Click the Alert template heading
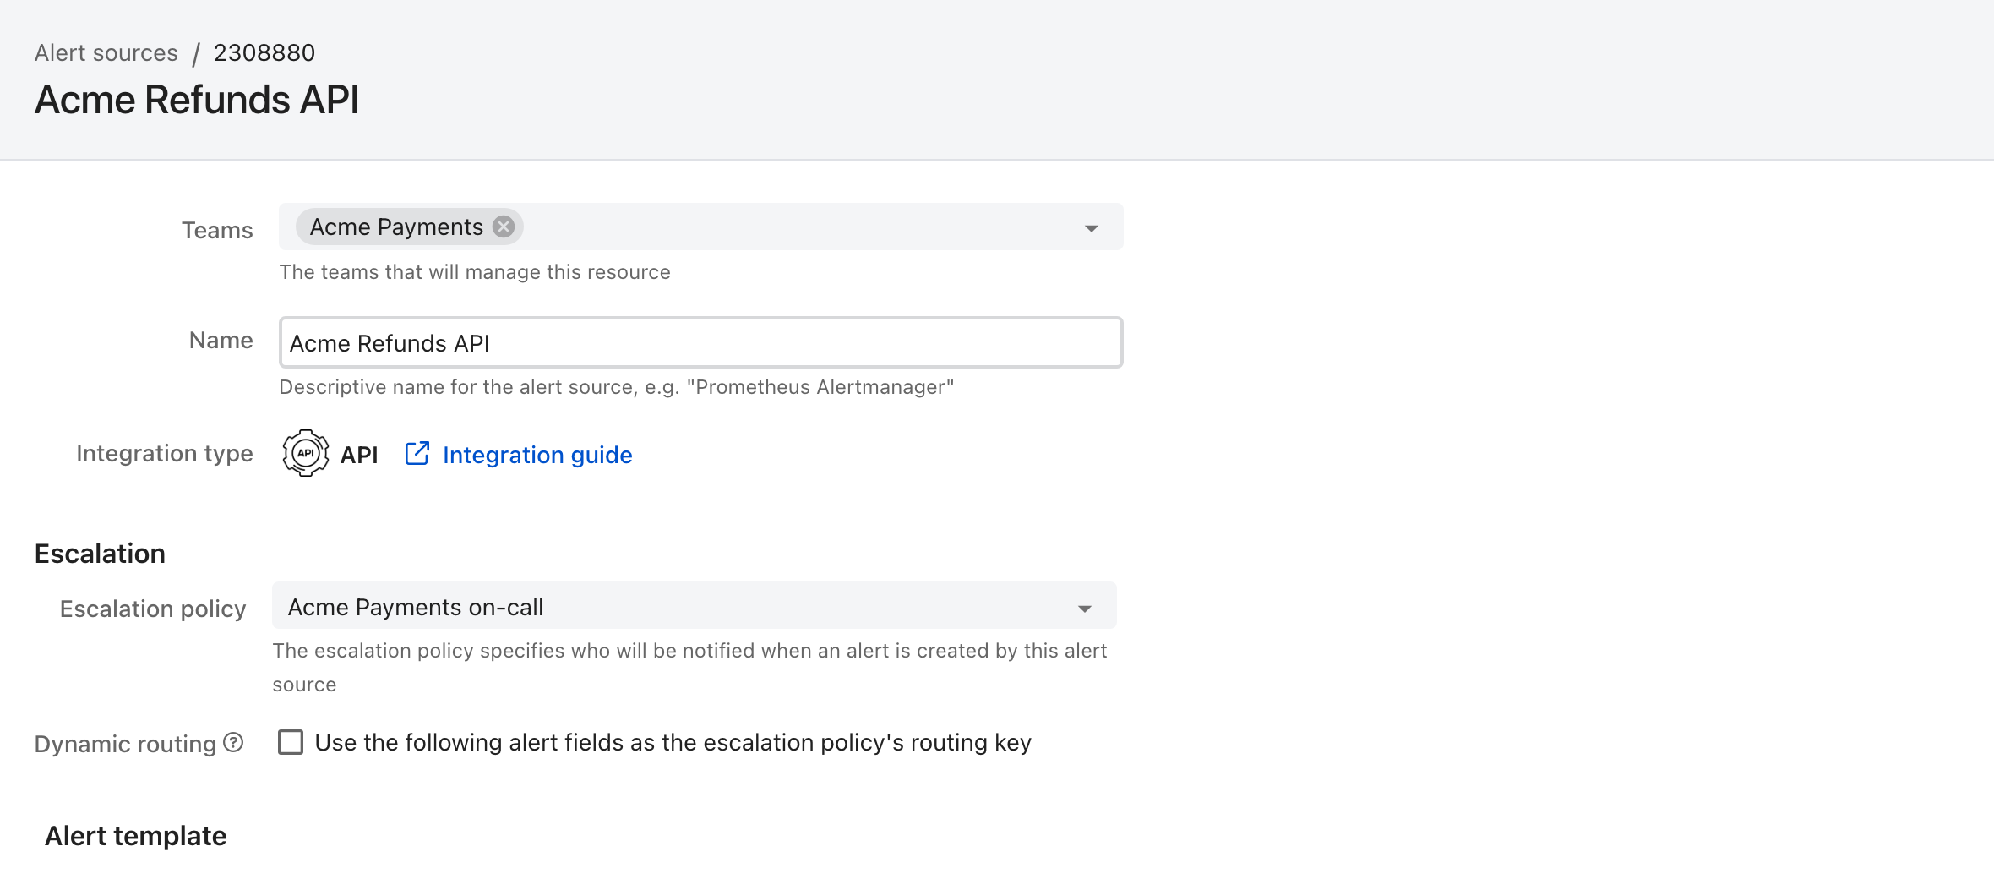This screenshot has height=879, width=1994. pyautogui.click(x=135, y=836)
